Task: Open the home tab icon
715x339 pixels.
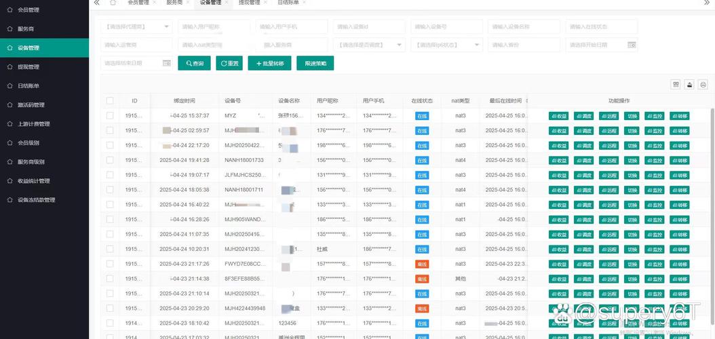Action: pyautogui.click(x=113, y=2)
